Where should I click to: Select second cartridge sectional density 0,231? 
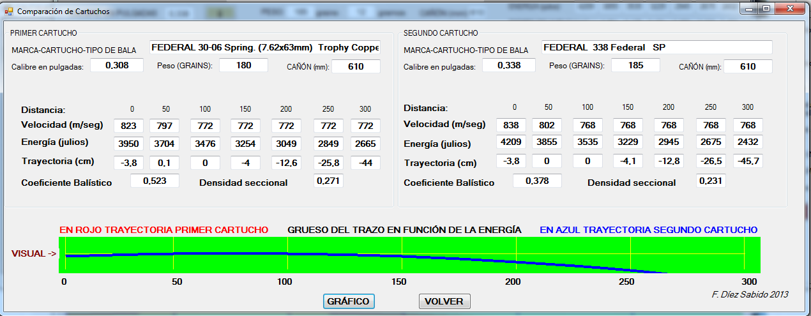click(711, 181)
